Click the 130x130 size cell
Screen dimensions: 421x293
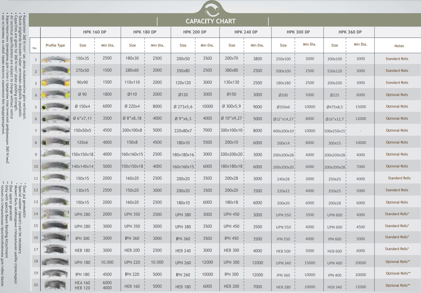pyautogui.click(x=231, y=82)
